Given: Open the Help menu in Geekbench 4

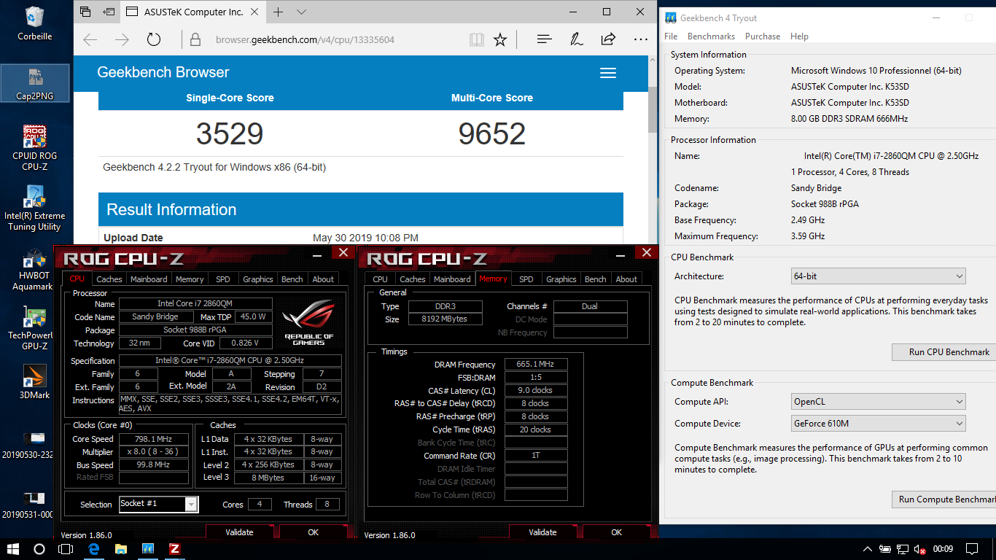Looking at the screenshot, I should (x=799, y=36).
